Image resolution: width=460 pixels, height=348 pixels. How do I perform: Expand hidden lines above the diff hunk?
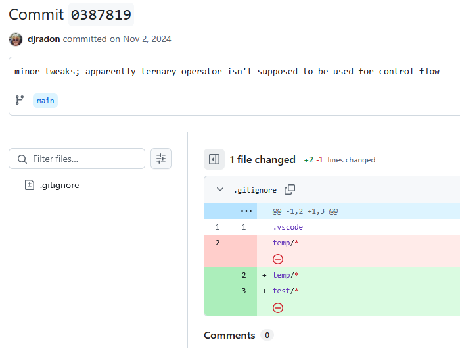[x=246, y=211]
